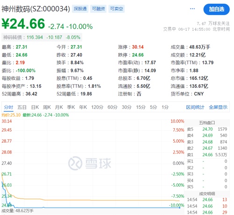
Task: Click the 今开 value 27.31
Action: [x=76, y=47]
